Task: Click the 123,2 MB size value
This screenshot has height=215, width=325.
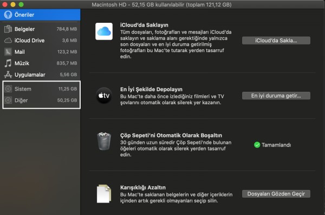Action: click(x=67, y=52)
